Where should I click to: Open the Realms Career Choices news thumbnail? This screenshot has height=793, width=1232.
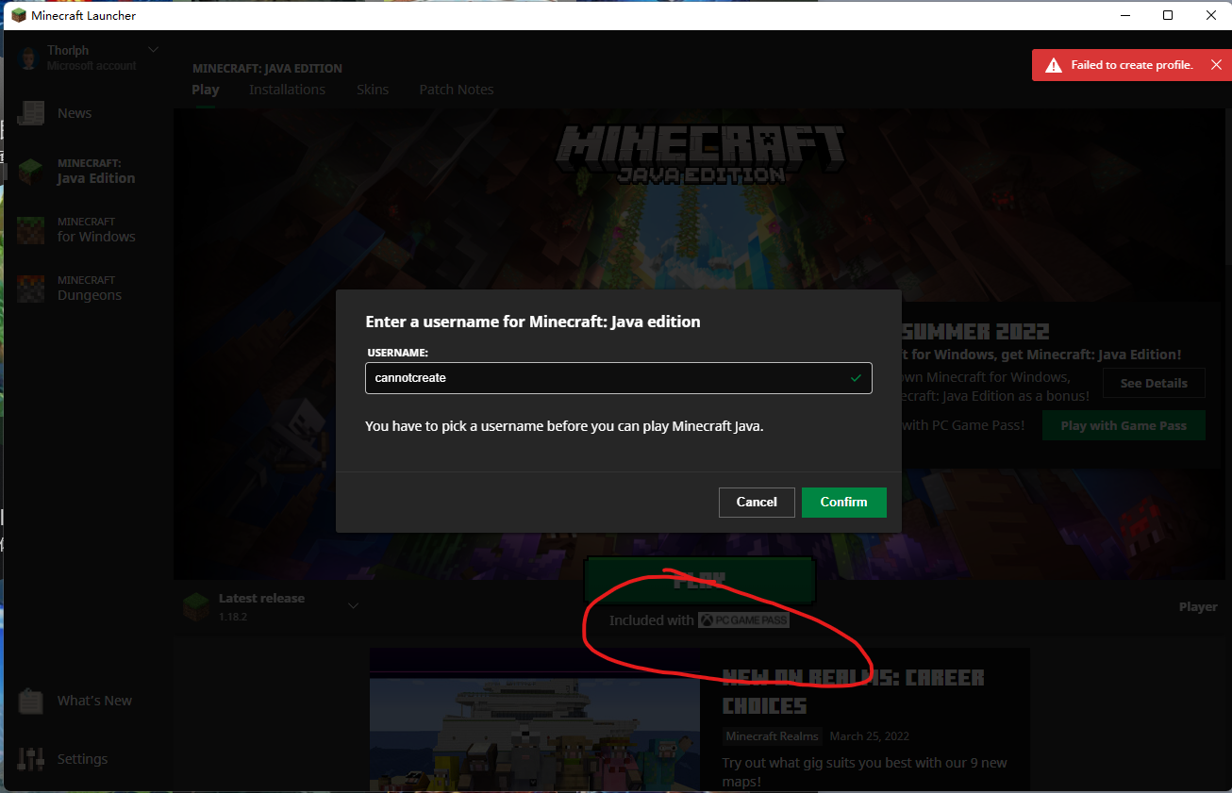(x=535, y=720)
